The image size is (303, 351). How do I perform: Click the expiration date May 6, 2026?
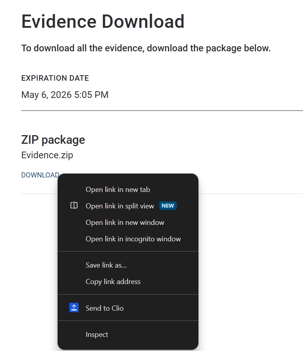click(65, 94)
